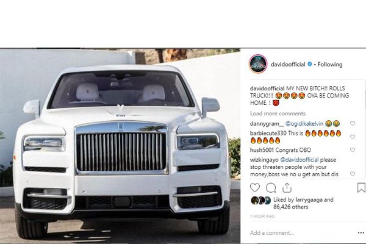Open the @davidoofficial mention in wizkingayo's comment
The width and height of the screenshot is (366, 244).
pyautogui.click(x=300, y=160)
